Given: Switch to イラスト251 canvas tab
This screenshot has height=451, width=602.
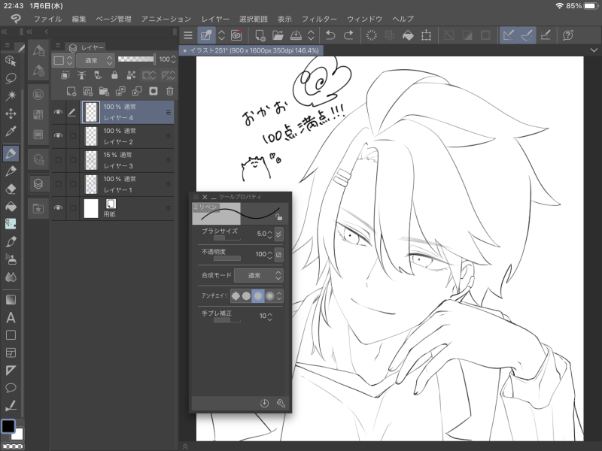Looking at the screenshot, I should pyautogui.click(x=251, y=50).
